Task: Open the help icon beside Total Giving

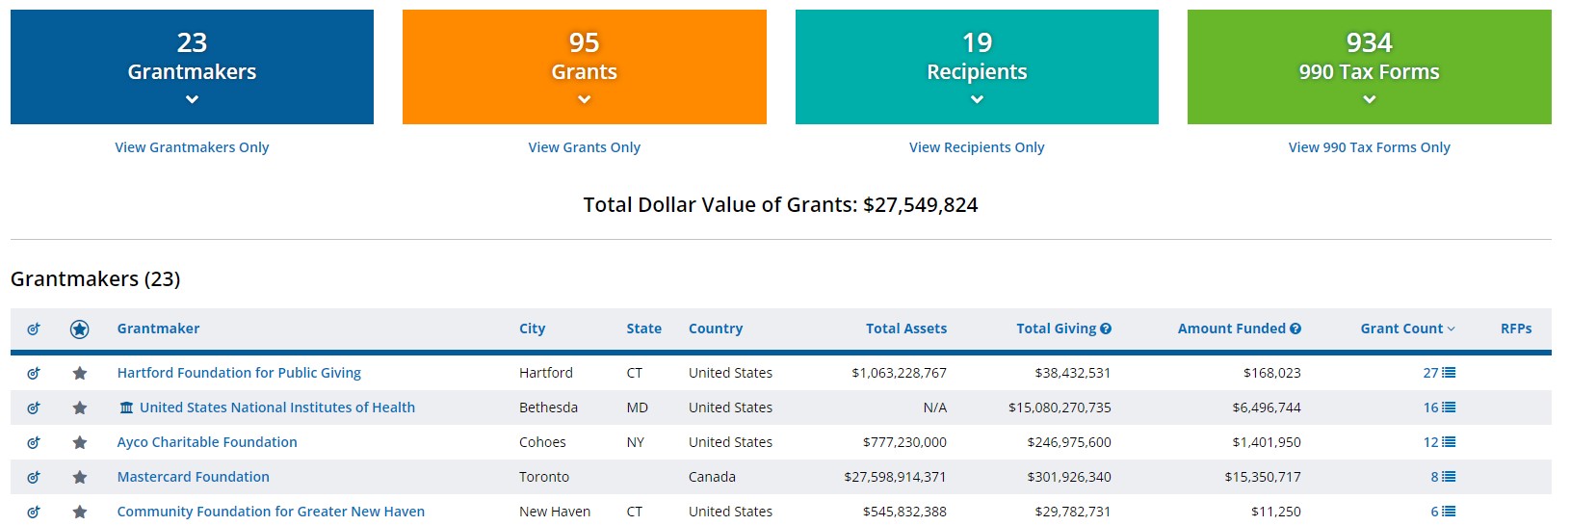Action: tap(1106, 329)
